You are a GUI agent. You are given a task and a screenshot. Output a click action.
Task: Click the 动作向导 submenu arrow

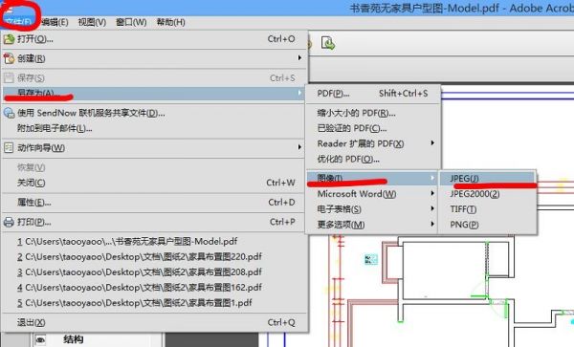(x=299, y=147)
